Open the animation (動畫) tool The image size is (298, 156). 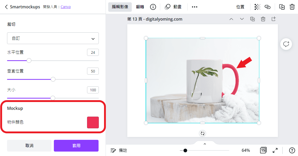click(174, 7)
